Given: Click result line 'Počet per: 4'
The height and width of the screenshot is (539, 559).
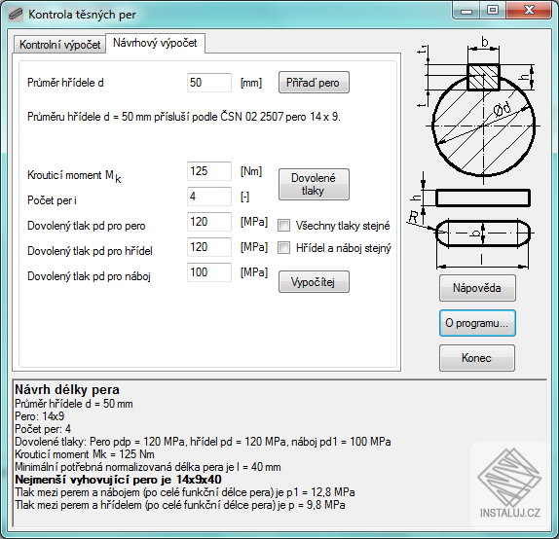Looking at the screenshot, I should [x=43, y=429].
